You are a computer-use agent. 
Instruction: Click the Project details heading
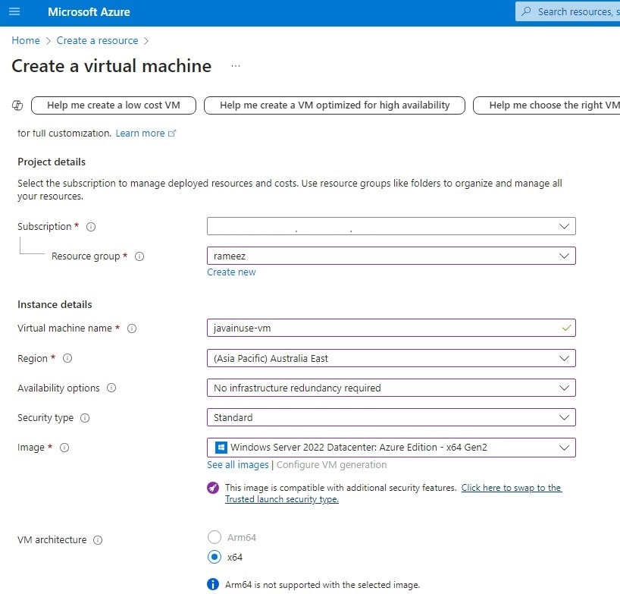point(52,162)
